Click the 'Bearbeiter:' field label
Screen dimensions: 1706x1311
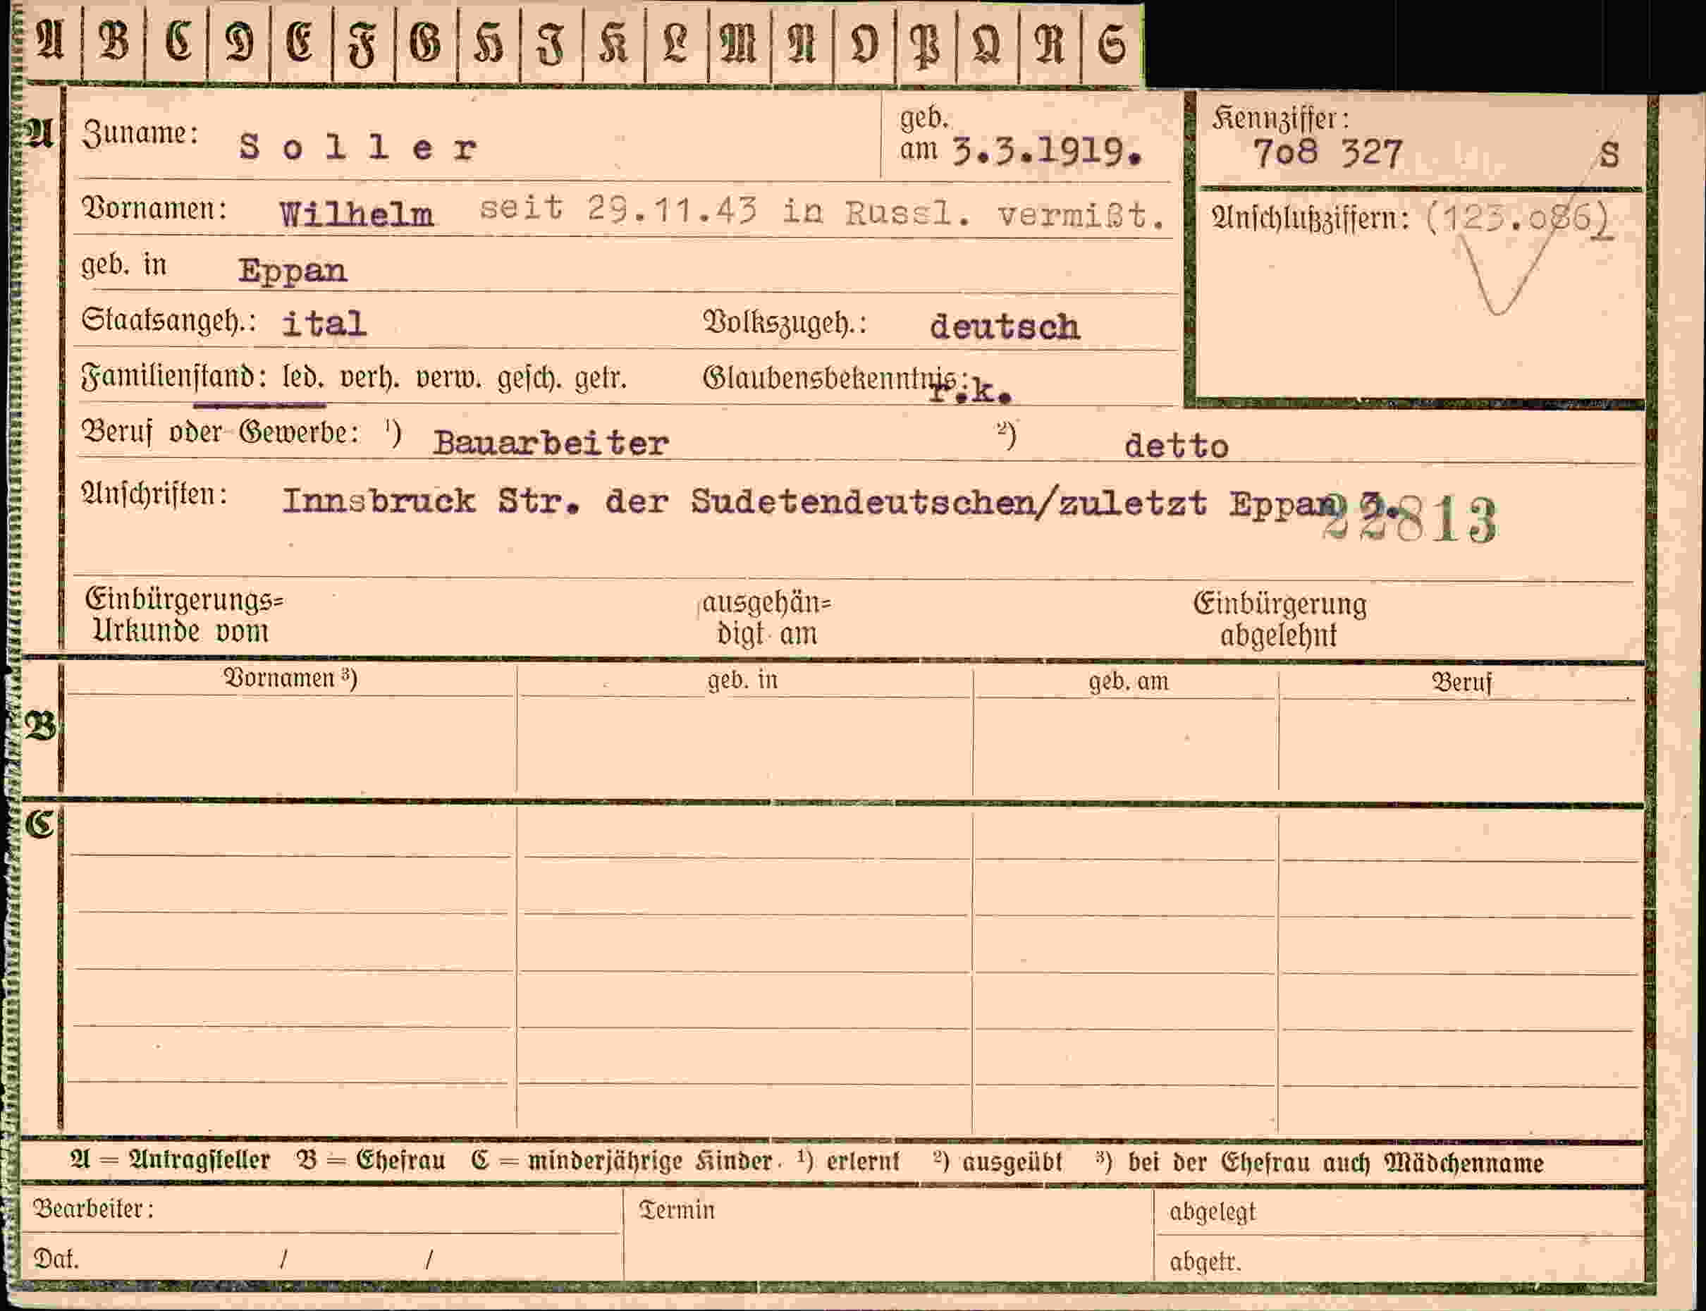94,1209
